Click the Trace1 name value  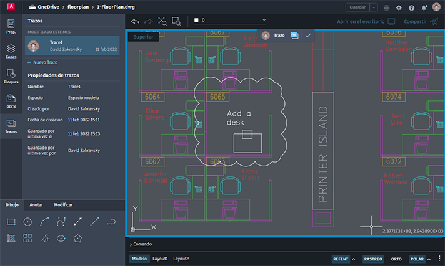[x=74, y=87]
